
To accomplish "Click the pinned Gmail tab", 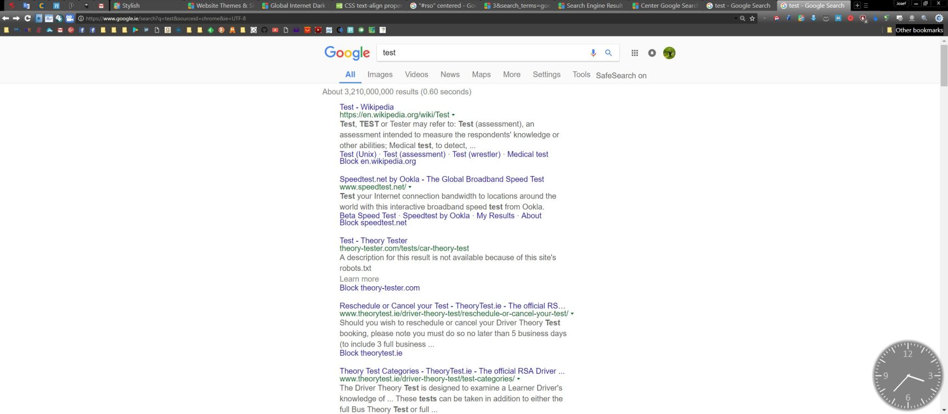I will point(101,5).
